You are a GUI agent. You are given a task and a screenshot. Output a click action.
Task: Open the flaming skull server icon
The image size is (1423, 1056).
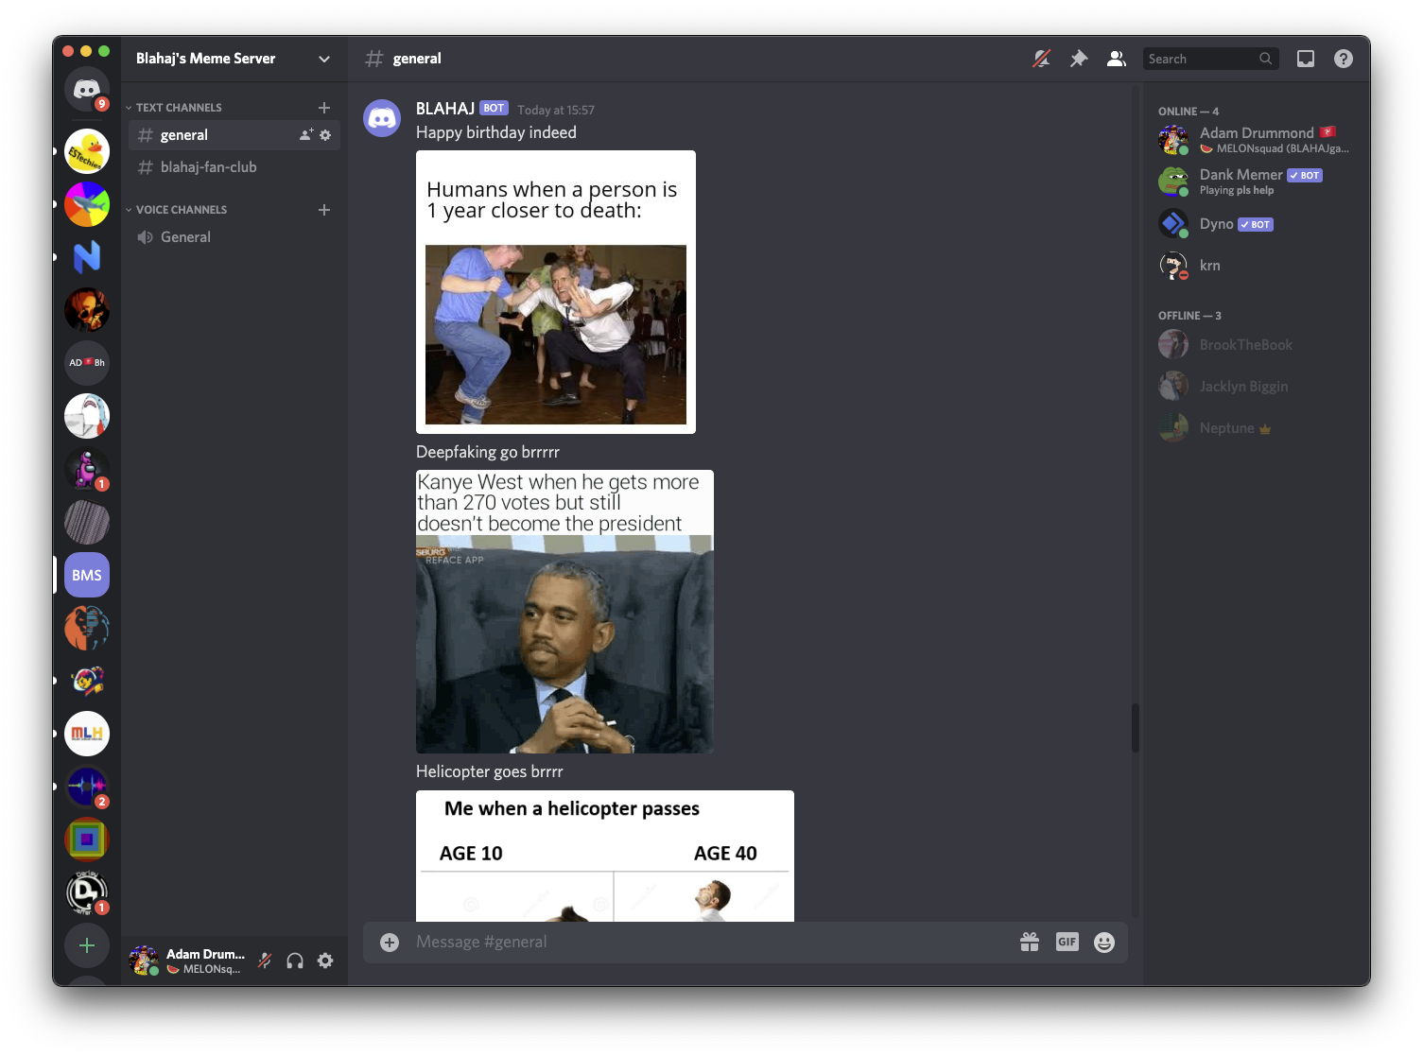pos(87,310)
